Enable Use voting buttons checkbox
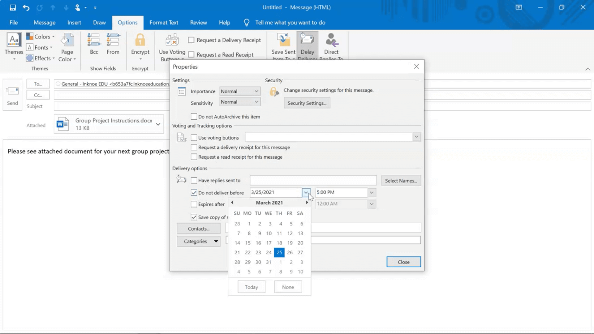The height and width of the screenshot is (334, 594). 194,137
